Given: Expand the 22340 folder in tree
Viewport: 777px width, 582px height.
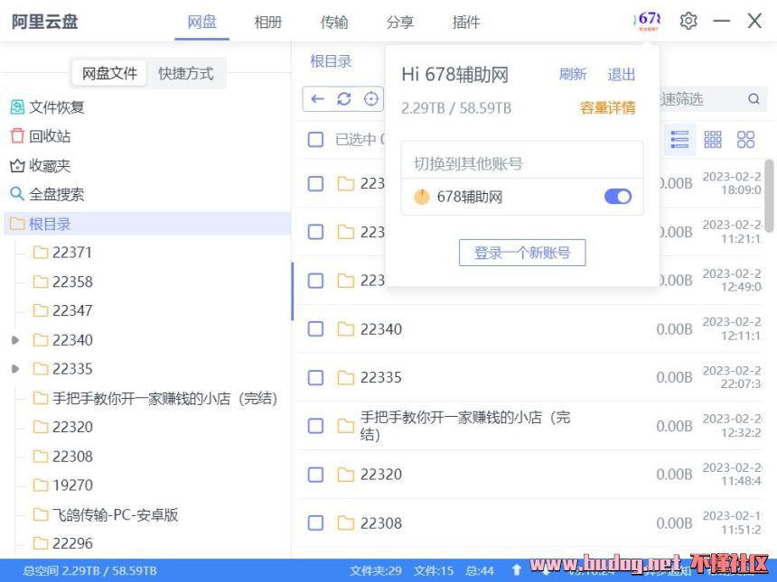Looking at the screenshot, I should point(14,340).
